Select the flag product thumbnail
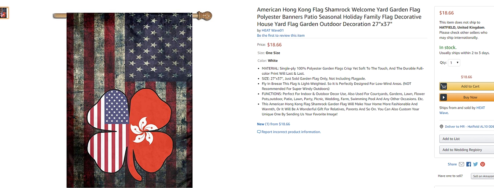This screenshot has width=494, height=188. tap(4, 13)
